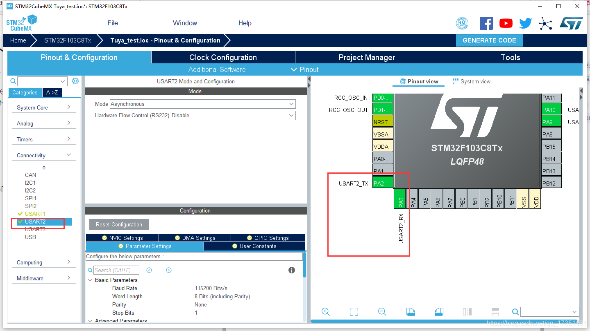Switch to the Clock Configuration tab
The height and width of the screenshot is (331, 590).
[223, 57]
